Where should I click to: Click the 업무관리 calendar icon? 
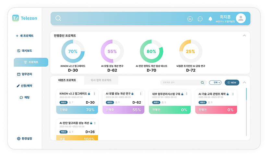(18, 74)
